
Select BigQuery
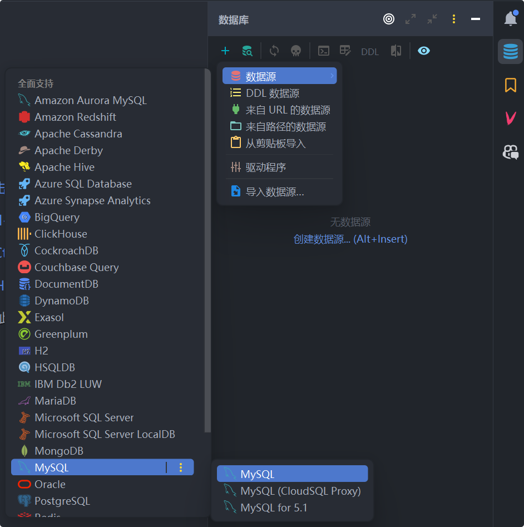click(102, 217)
